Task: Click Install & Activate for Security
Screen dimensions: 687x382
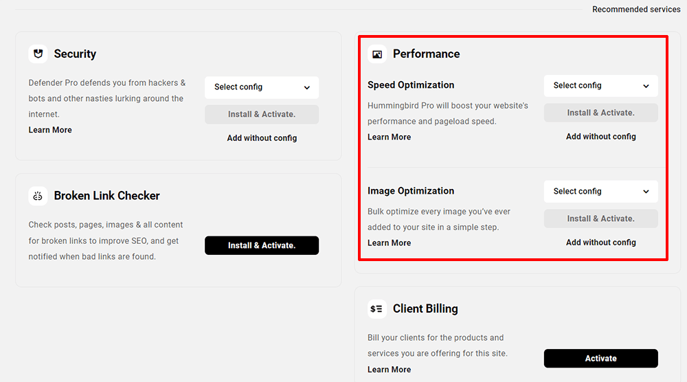Action: (x=262, y=114)
